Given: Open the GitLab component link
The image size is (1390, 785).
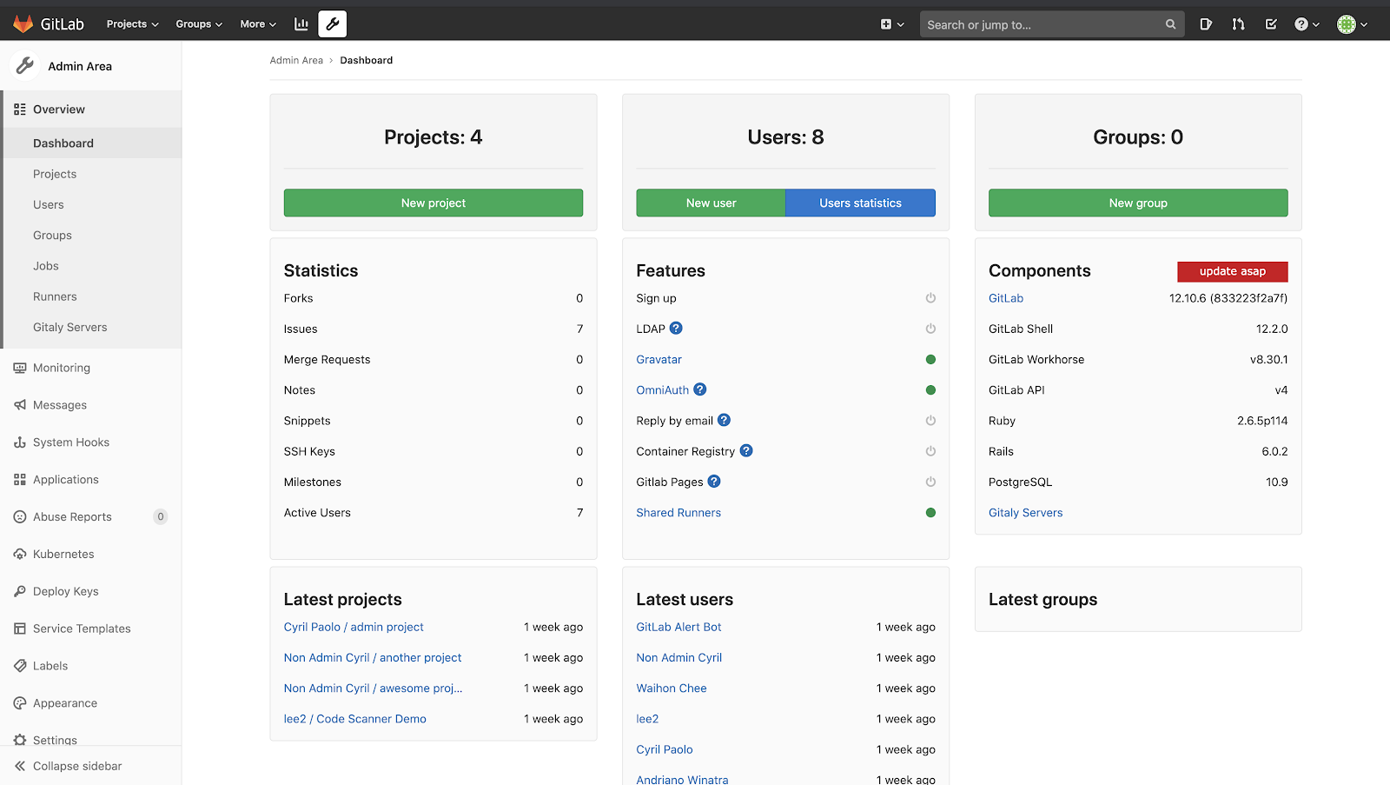Looking at the screenshot, I should pyautogui.click(x=1006, y=298).
